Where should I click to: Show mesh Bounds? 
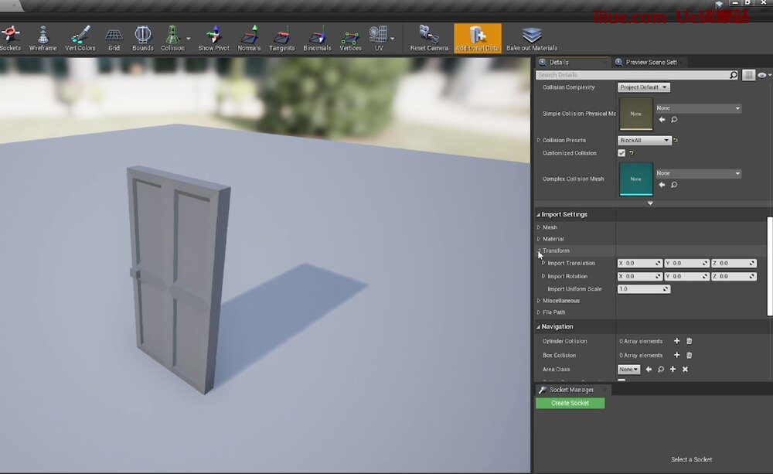coord(143,37)
